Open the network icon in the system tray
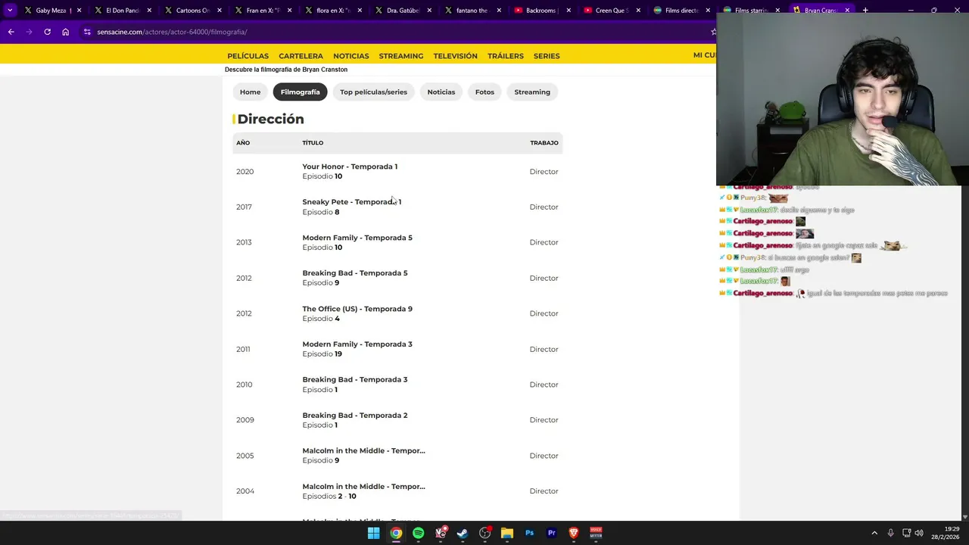The width and height of the screenshot is (969, 545). tap(906, 533)
